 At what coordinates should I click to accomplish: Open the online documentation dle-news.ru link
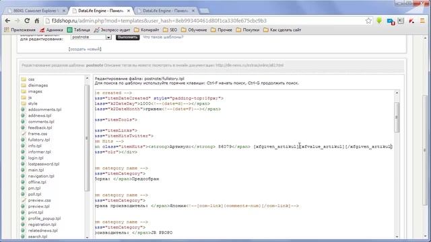tap(250, 65)
